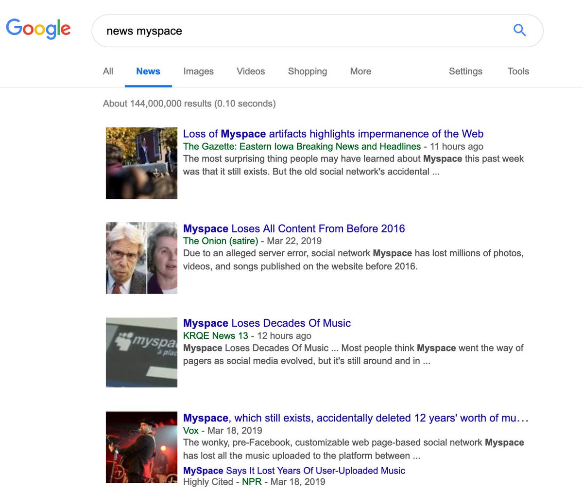Screen dimensions: 583x491
Task: Open 'Myspace Loses Decades Of Music' headline
Action: [x=267, y=323]
